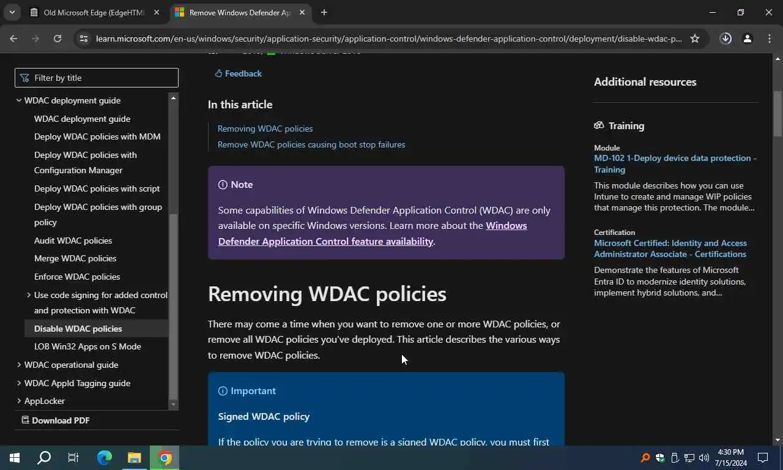Click the address bar URL
Image resolution: width=783 pixels, height=470 pixels.
pyautogui.click(x=388, y=39)
